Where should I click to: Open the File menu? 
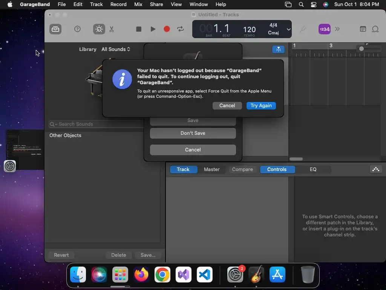pos(61,5)
